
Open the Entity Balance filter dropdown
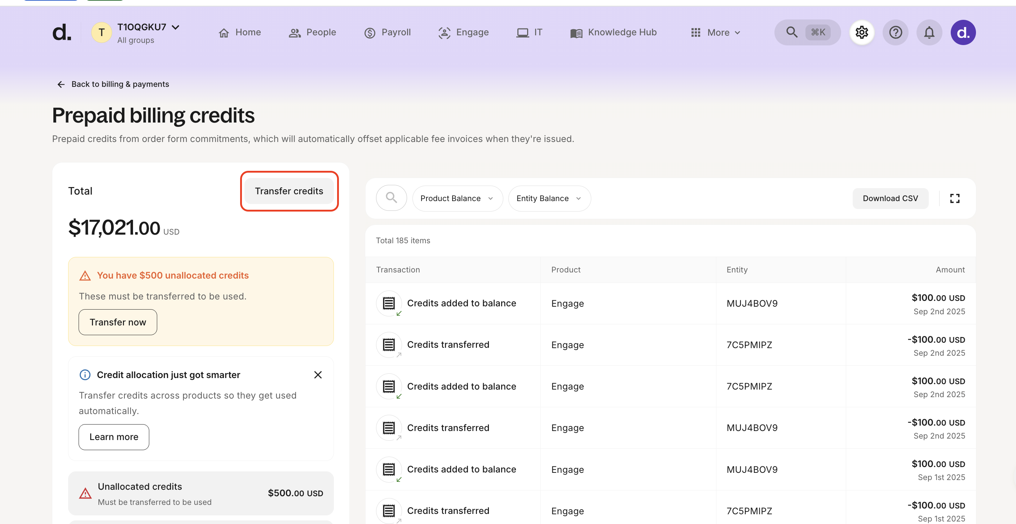click(x=549, y=198)
